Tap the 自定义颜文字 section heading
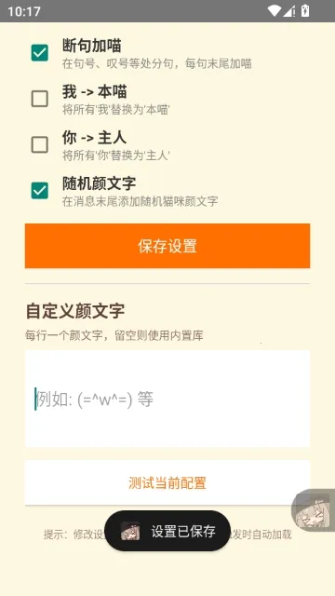335x596 pixels. pyautogui.click(x=74, y=311)
